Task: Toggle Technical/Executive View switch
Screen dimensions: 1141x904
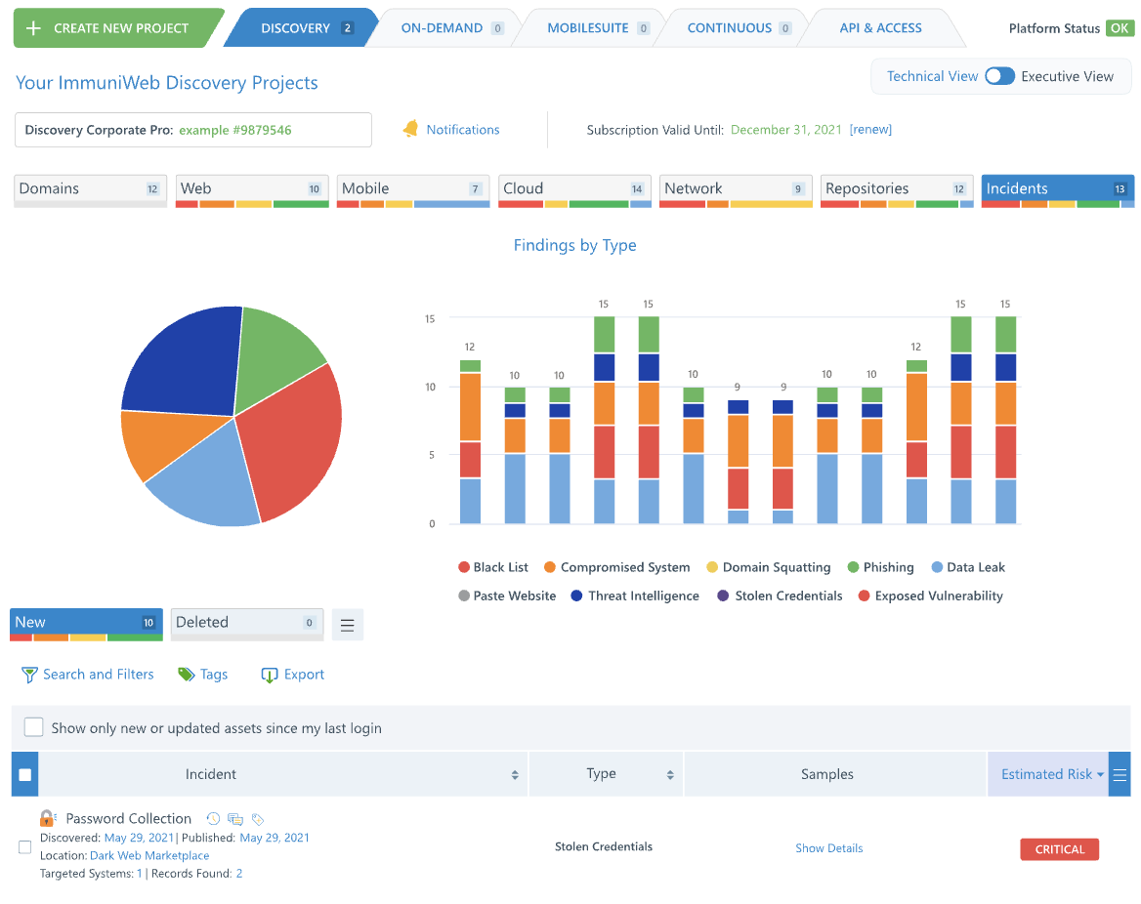Action: (999, 76)
